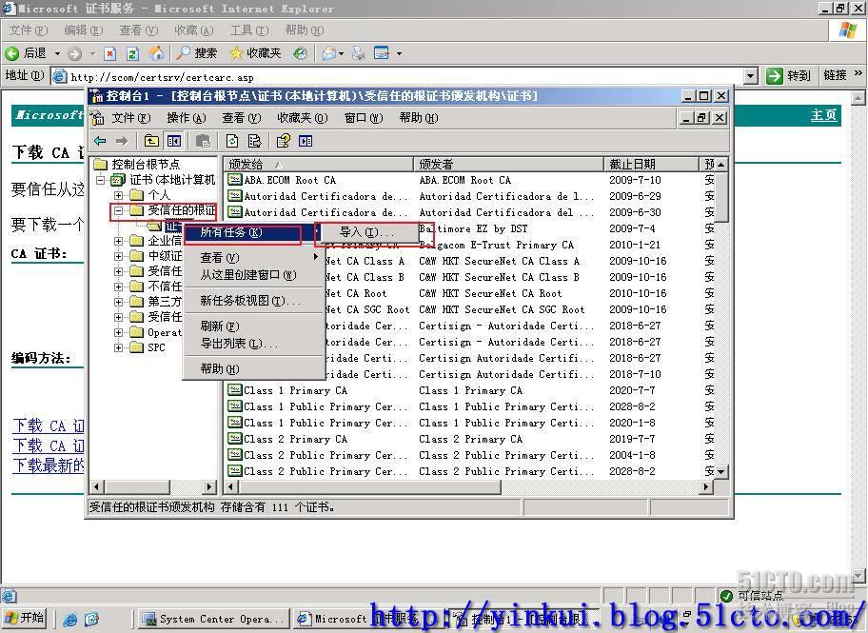The width and height of the screenshot is (868, 633).
Task: Click the certificate list horizontal scrollbar right arrow
Action: (706, 486)
